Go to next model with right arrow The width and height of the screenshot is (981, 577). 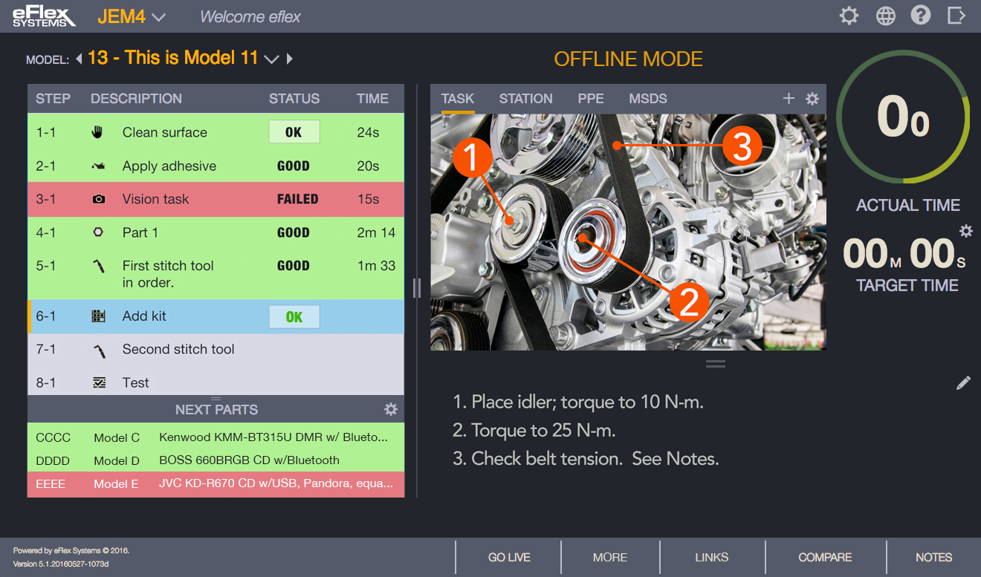(x=290, y=59)
